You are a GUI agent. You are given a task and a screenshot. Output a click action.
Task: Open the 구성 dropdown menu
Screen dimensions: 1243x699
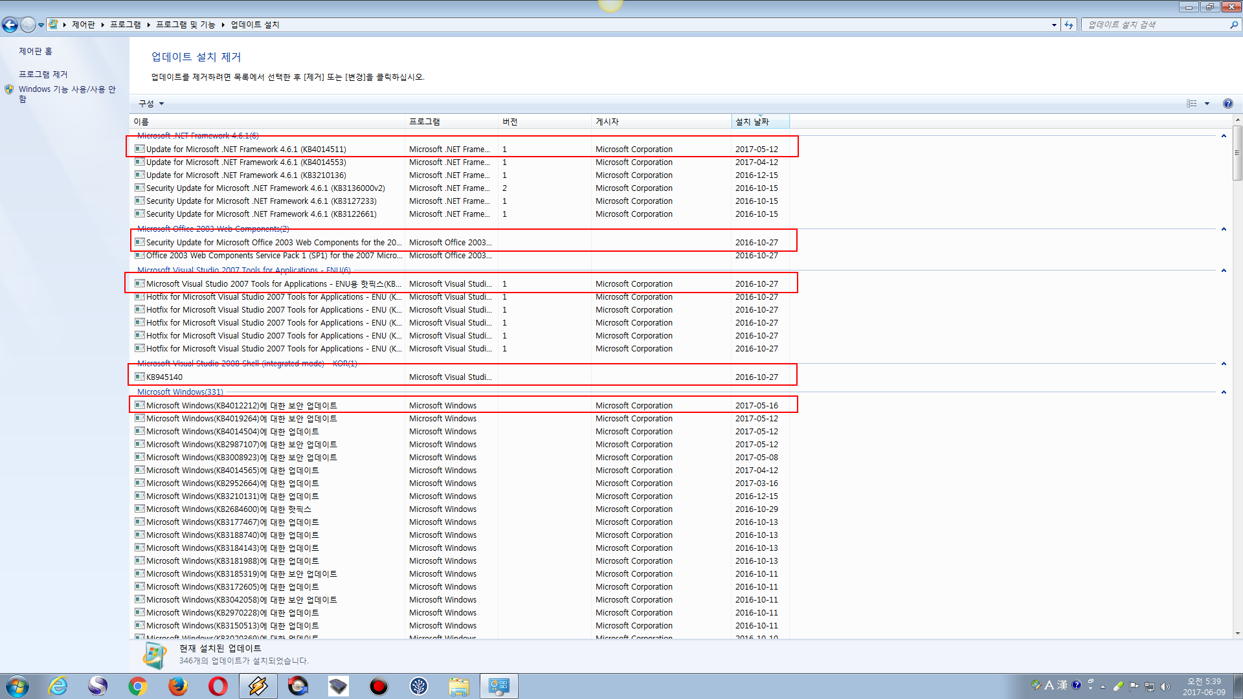tap(151, 104)
